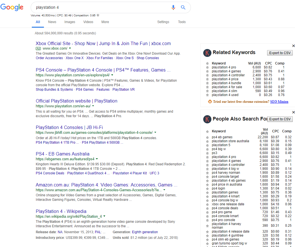Star the 'playstation 5' keyword
This screenshot has height=247, width=295.
tap(207, 145)
